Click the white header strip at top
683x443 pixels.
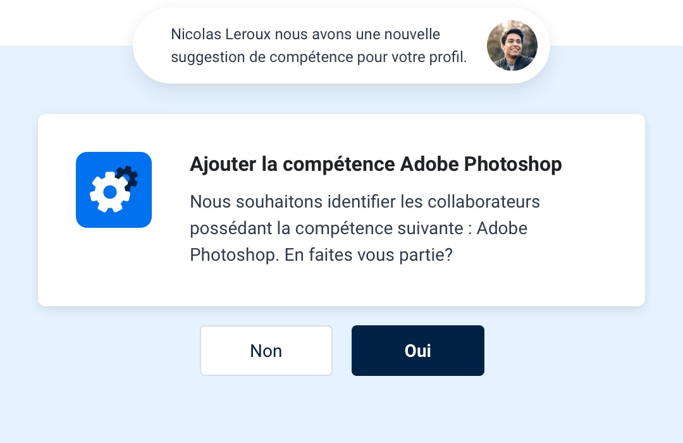(65, 22)
